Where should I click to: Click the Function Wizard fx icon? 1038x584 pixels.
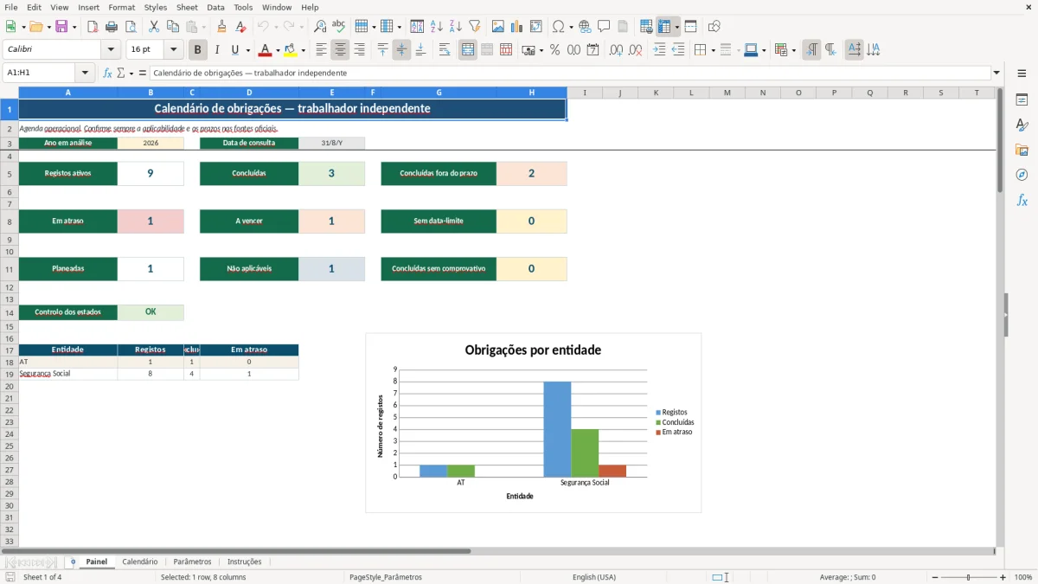click(x=108, y=73)
